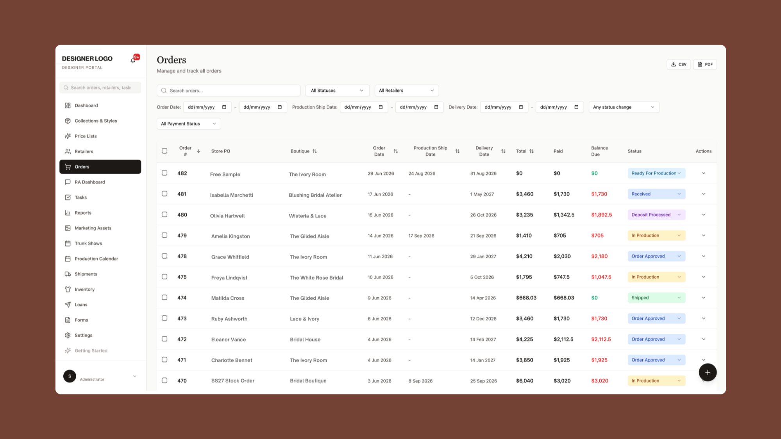The width and height of the screenshot is (781, 439).
Task: Sort by Boutique column arrows
Action: point(315,151)
